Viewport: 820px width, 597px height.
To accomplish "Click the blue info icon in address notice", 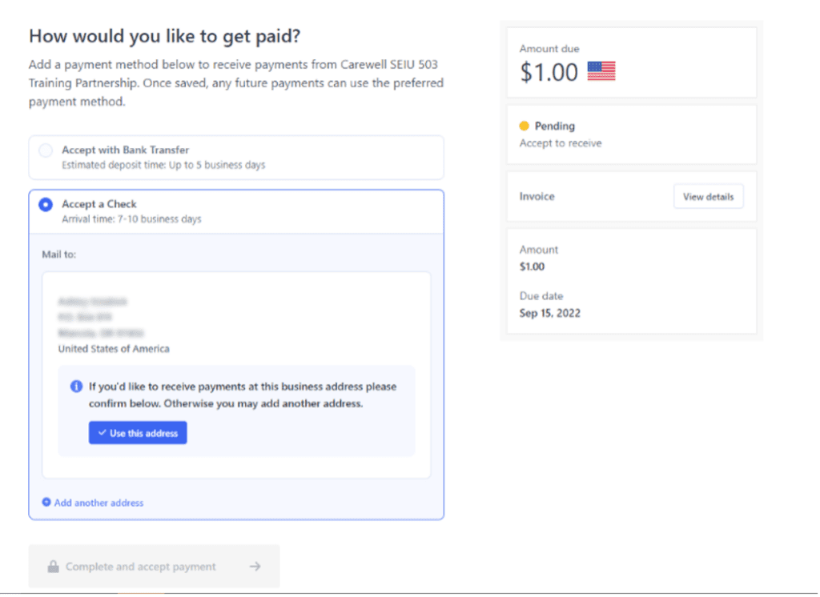I will click(76, 387).
